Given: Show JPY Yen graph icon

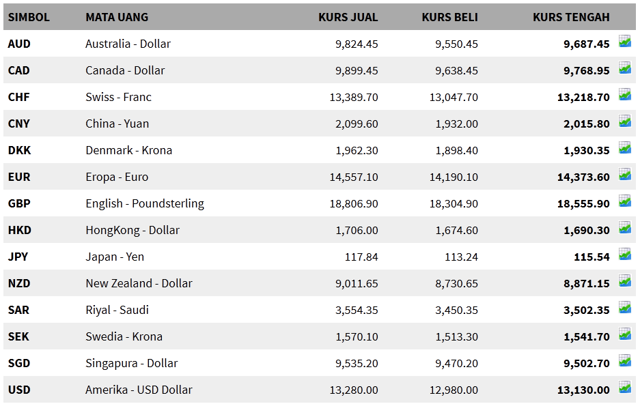Looking at the screenshot, I should pos(625,255).
